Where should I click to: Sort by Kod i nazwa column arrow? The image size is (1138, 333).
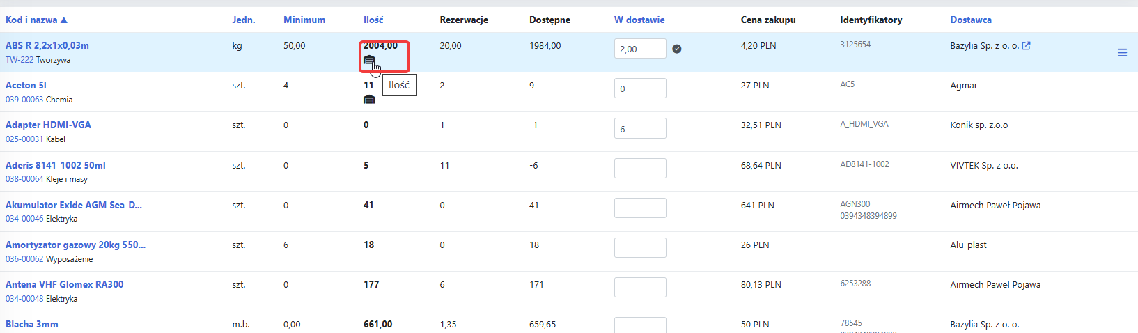pos(64,20)
